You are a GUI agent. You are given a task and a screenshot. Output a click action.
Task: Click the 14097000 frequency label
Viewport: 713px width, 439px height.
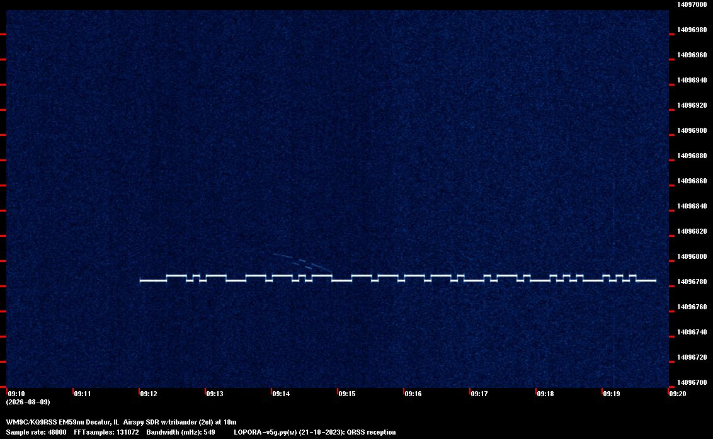pos(692,4)
